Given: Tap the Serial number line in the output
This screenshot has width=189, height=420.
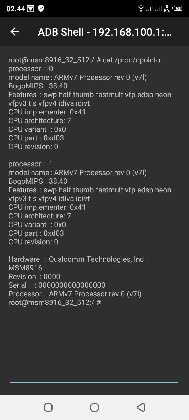Looking at the screenshot, I should click(57, 285).
